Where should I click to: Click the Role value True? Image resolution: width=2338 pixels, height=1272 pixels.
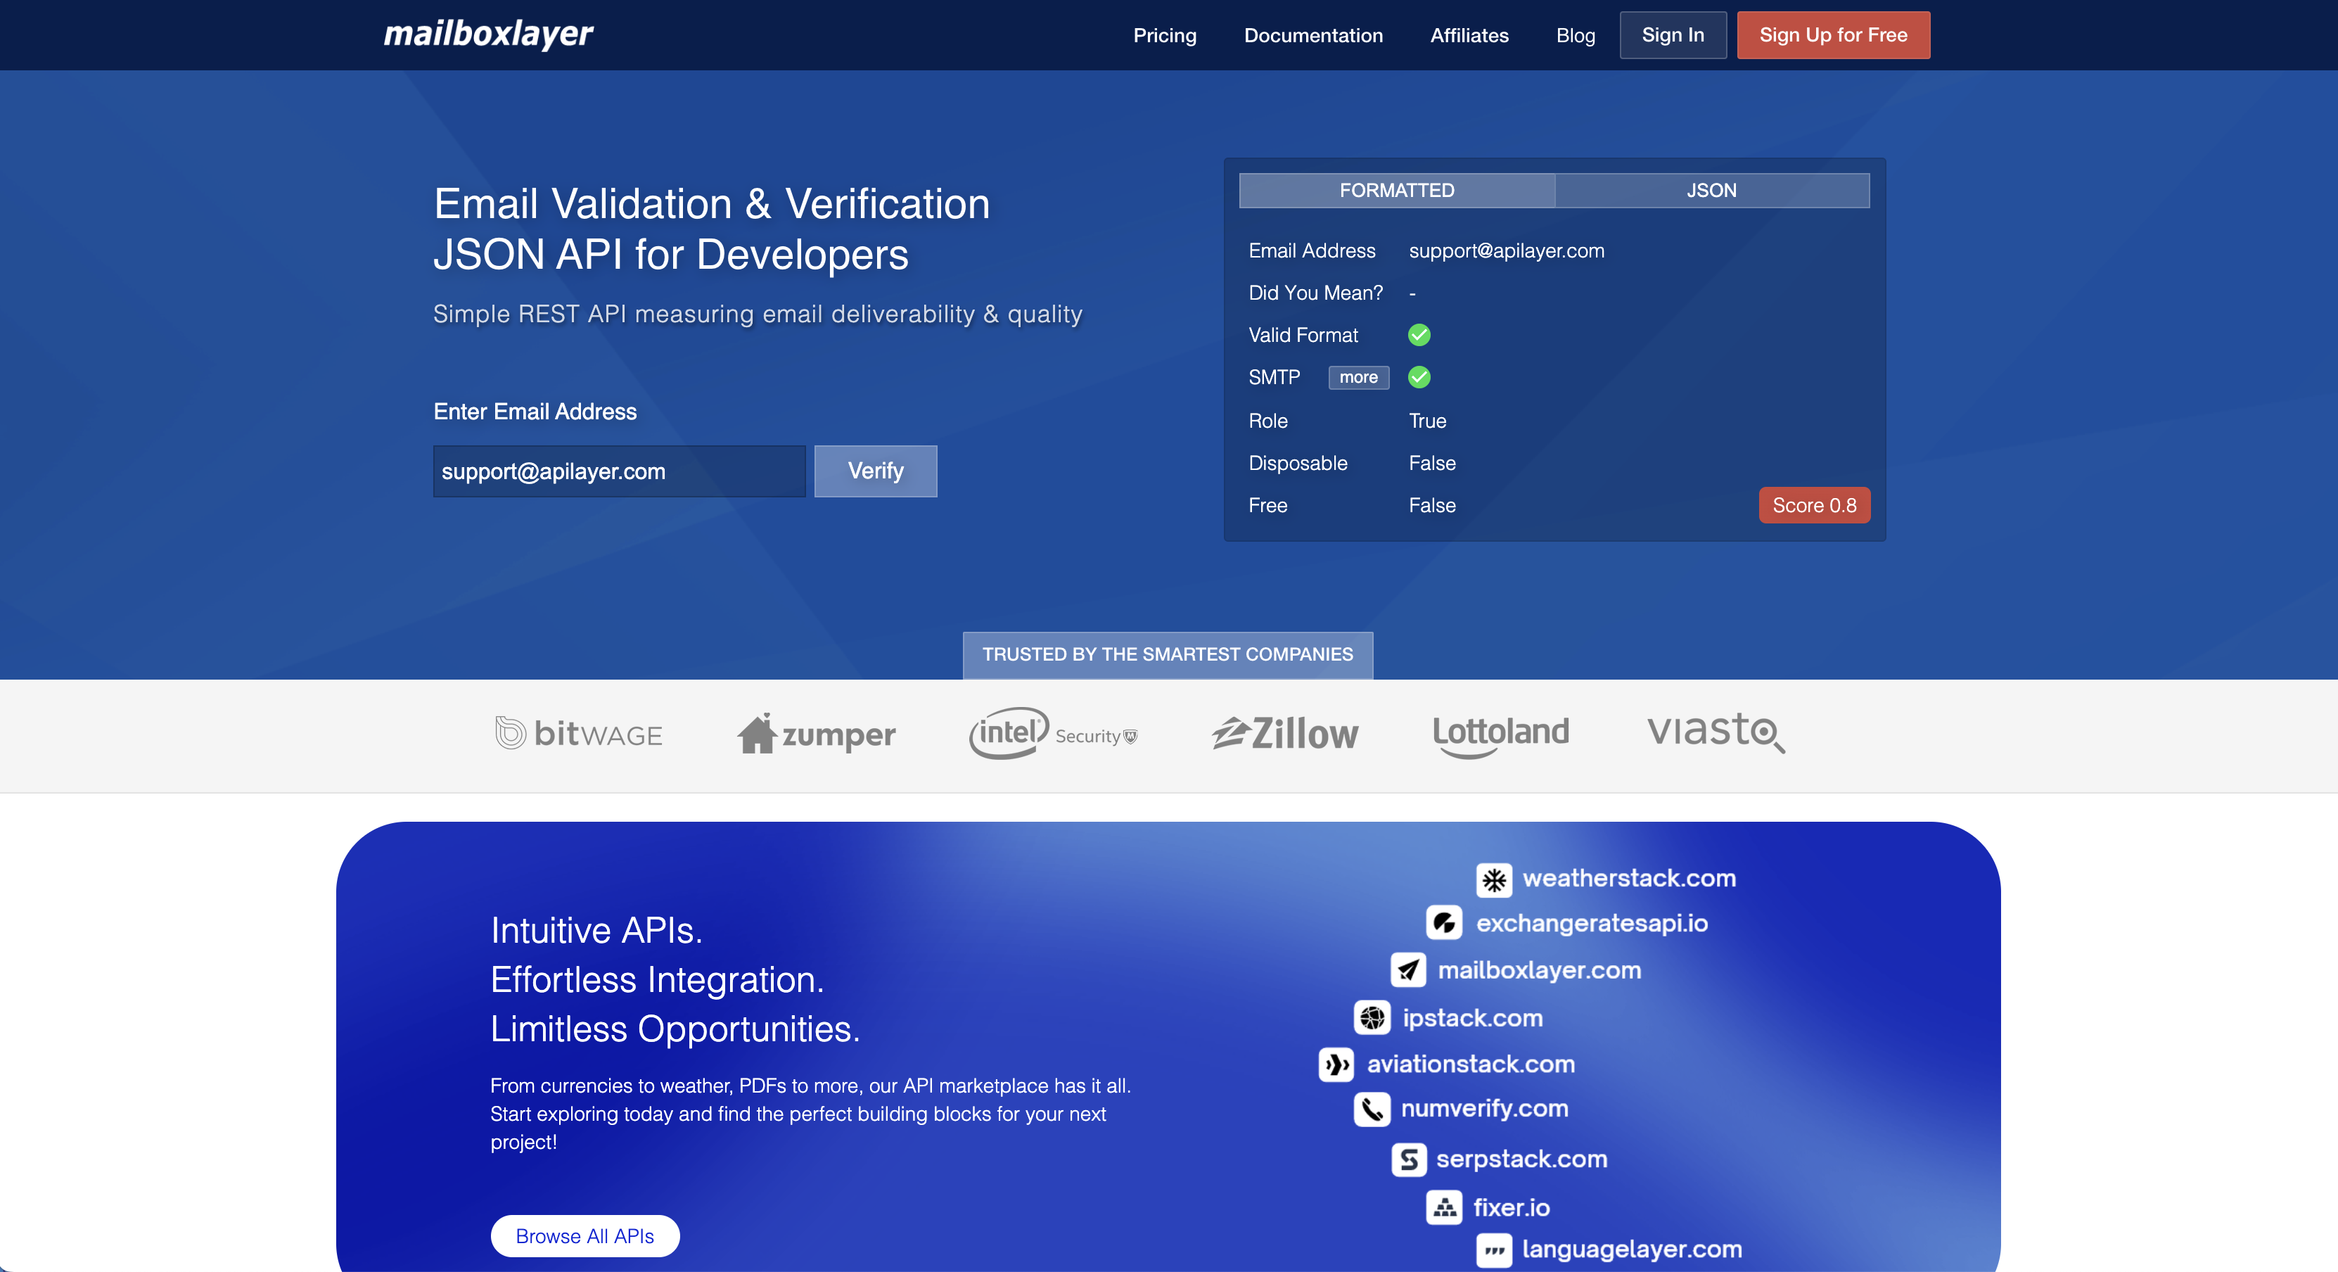click(x=1426, y=421)
